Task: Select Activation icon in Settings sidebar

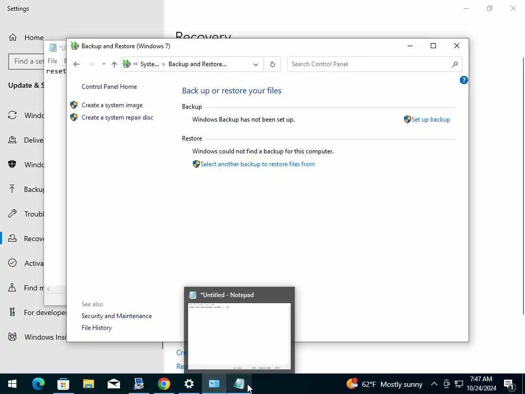Action: [12, 263]
